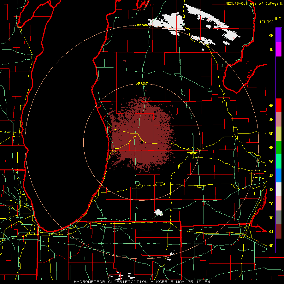Select the dark red BI legend swatch
Screen dimensions: 284x284
(x=279, y=232)
